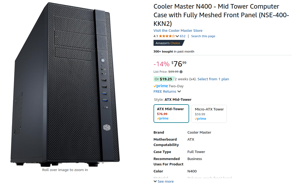Click Prime logo in Micro-ATX Tower option

click(200, 119)
